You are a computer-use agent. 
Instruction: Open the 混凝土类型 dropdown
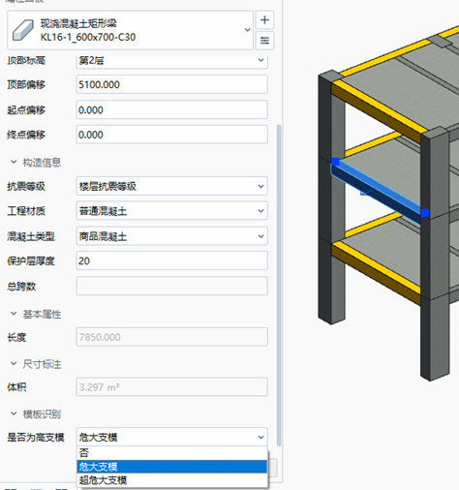coord(171,236)
